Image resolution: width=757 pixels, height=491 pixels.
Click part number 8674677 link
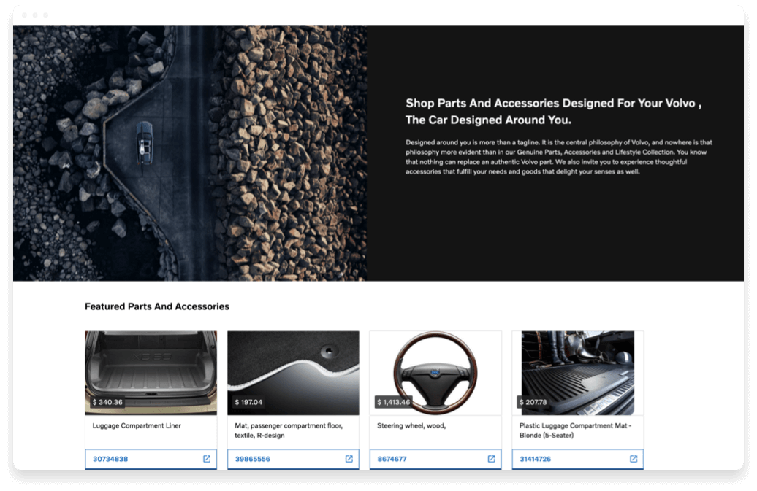(x=392, y=459)
